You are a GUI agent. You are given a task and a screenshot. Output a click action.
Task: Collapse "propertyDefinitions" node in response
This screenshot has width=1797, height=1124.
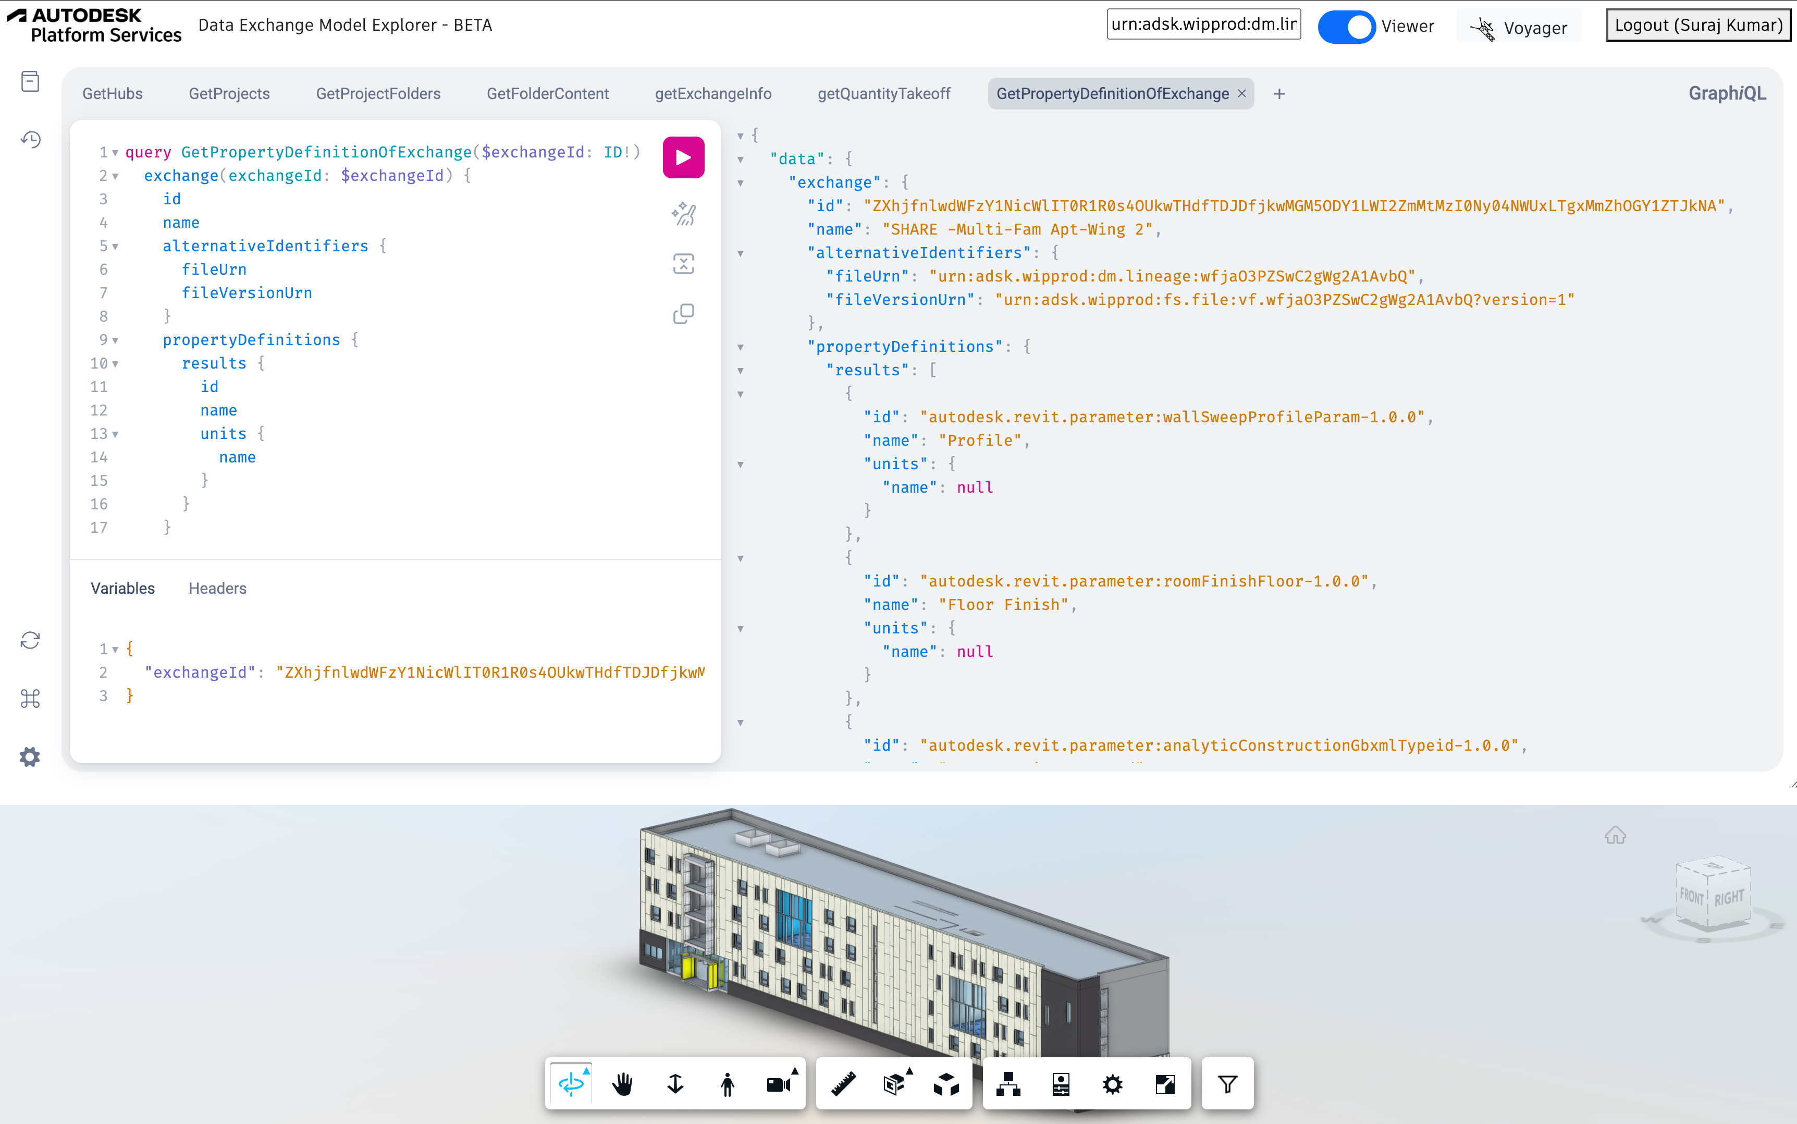click(740, 347)
